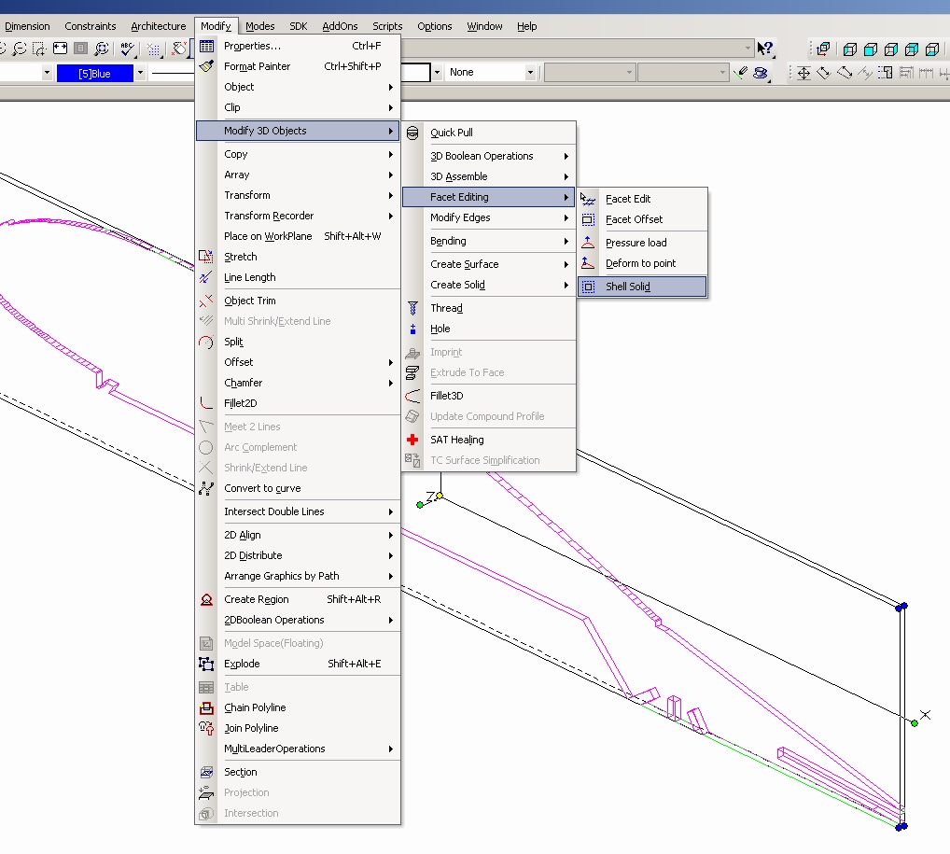Click the Pressure load icon
This screenshot has height=854, width=950.
588,243
